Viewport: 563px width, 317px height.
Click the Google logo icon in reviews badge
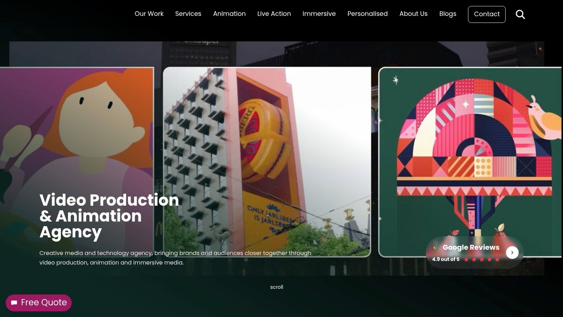435,247
